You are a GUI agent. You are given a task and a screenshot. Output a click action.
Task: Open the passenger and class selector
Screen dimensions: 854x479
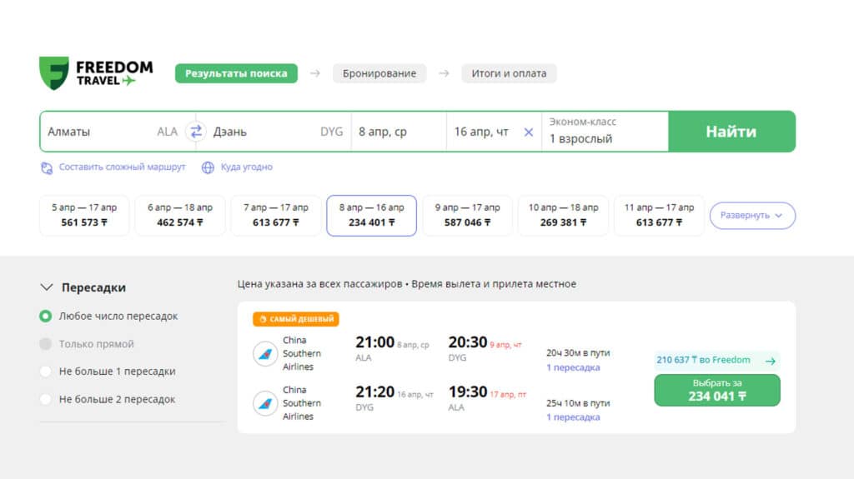[x=605, y=132]
